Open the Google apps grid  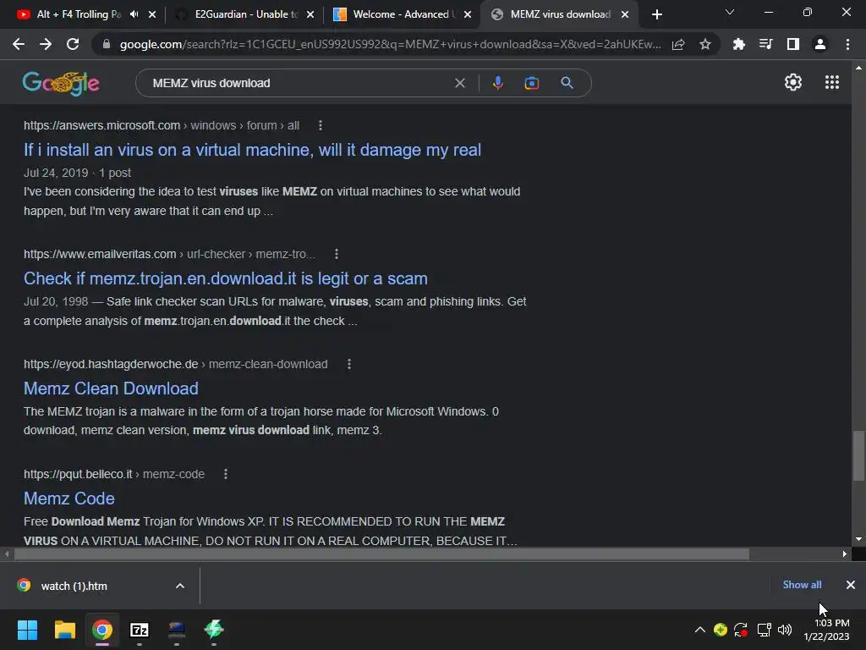pyautogui.click(x=832, y=82)
